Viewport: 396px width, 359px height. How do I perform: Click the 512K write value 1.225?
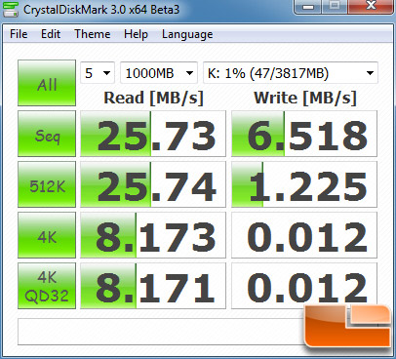click(x=304, y=184)
